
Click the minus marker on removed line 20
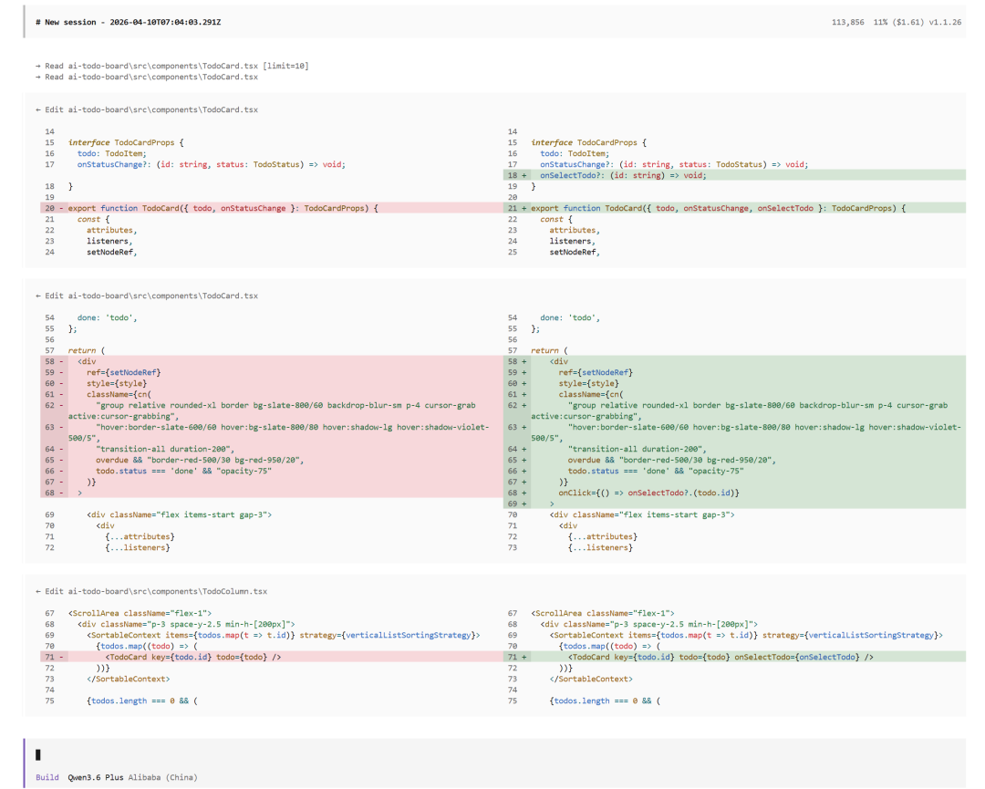61,208
